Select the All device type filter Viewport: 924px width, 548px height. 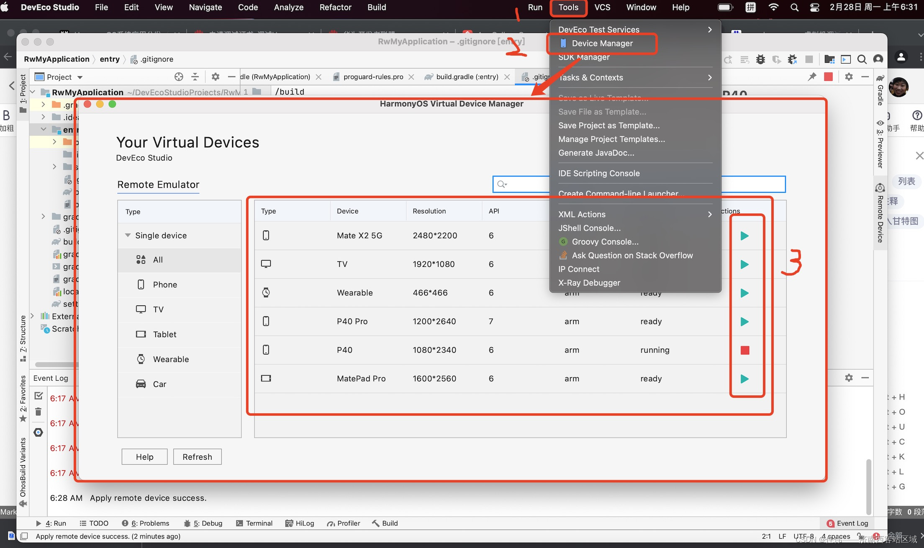click(x=180, y=260)
